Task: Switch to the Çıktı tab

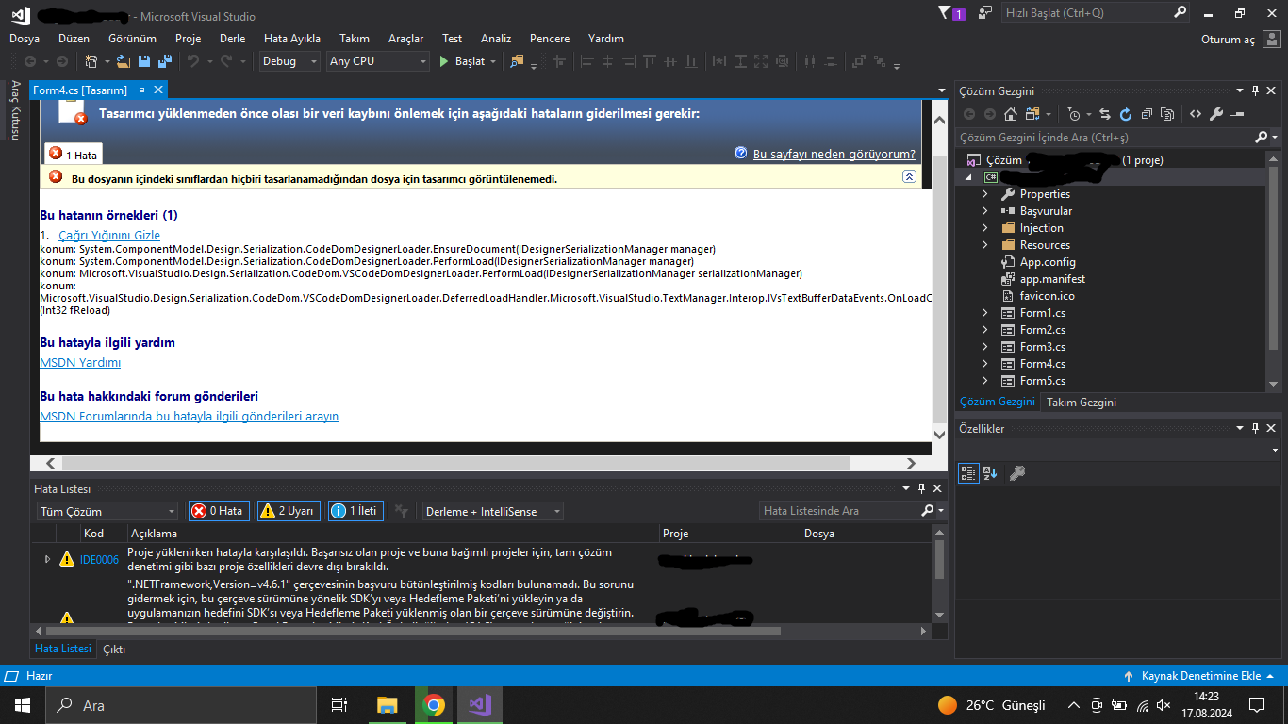Action: coord(114,650)
